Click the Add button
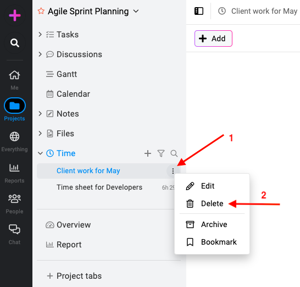The image size is (300, 287). (213, 38)
